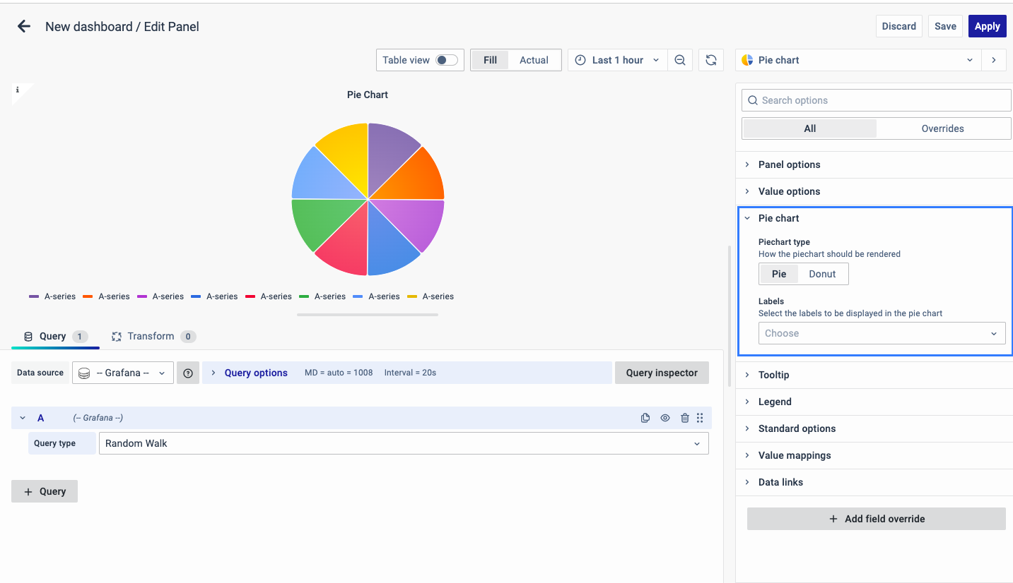Toggle the Table view switch
The height and width of the screenshot is (583, 1013).
(x=446, y=60)
